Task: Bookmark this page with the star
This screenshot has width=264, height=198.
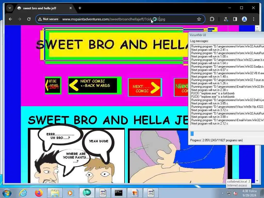Action: [199, 19]
